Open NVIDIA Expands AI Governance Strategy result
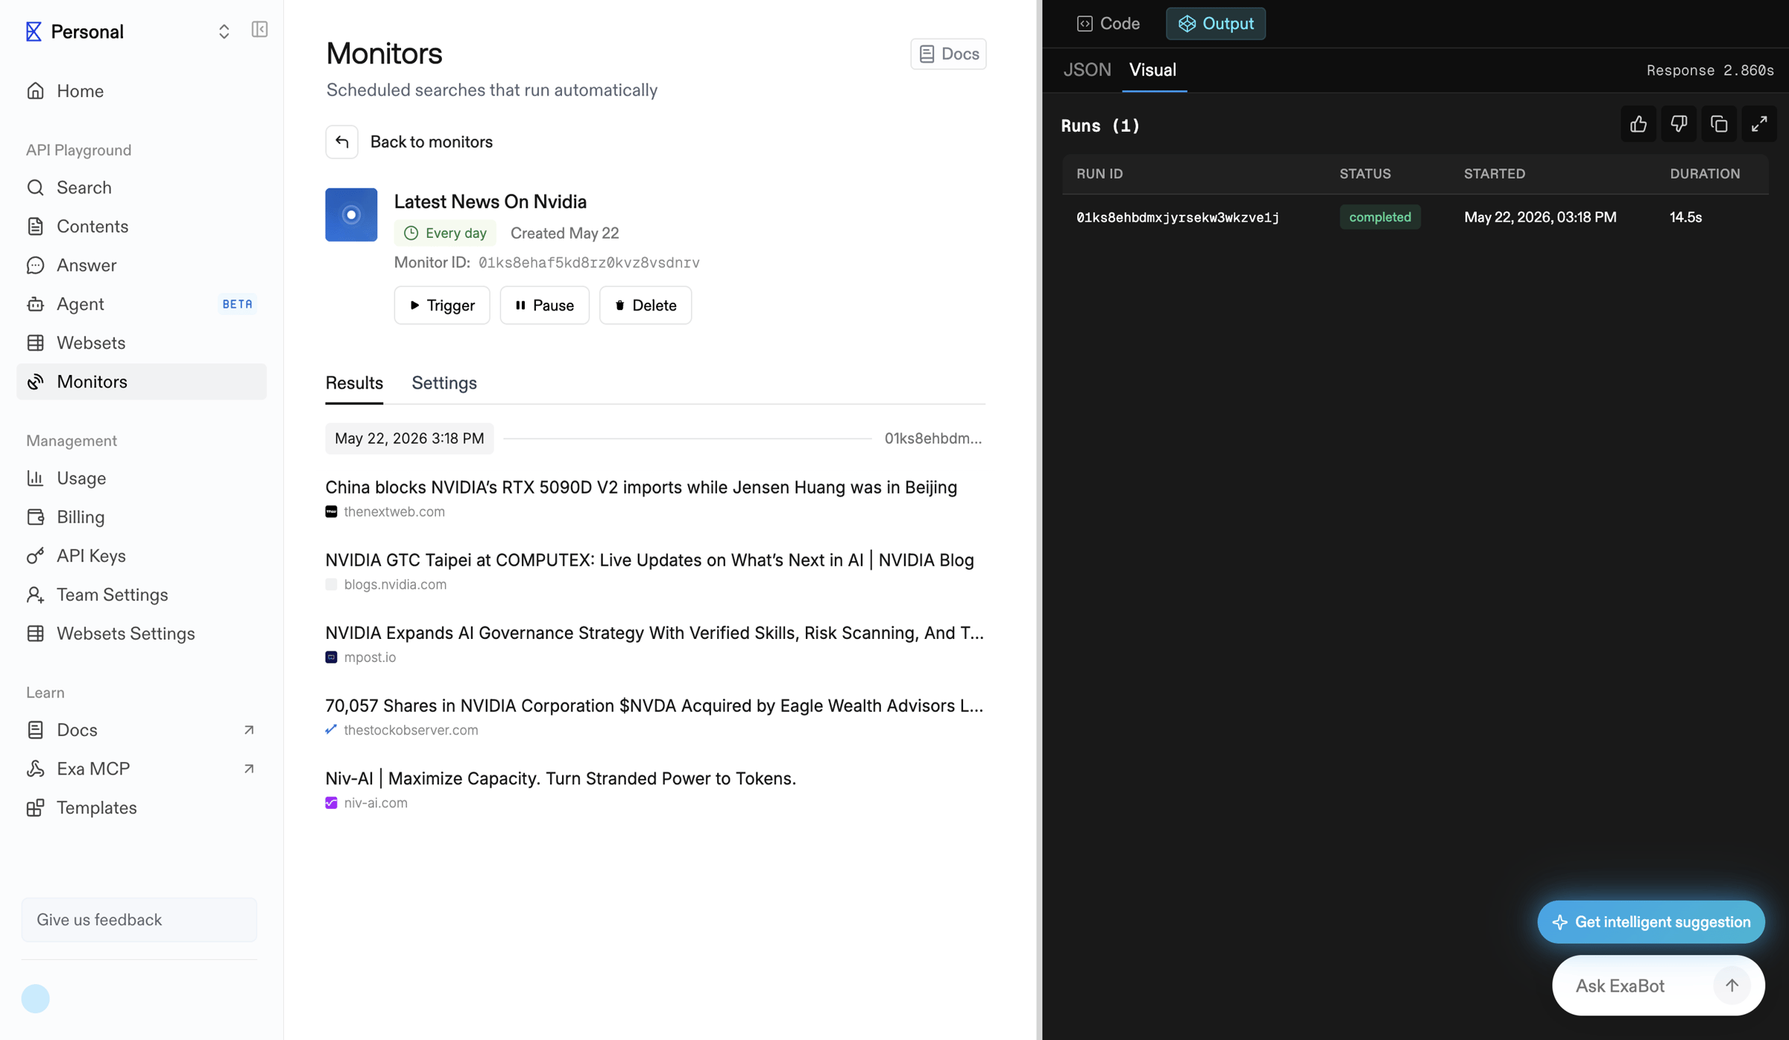The width and height of the screenshot is (1789, 1040). 654,633
